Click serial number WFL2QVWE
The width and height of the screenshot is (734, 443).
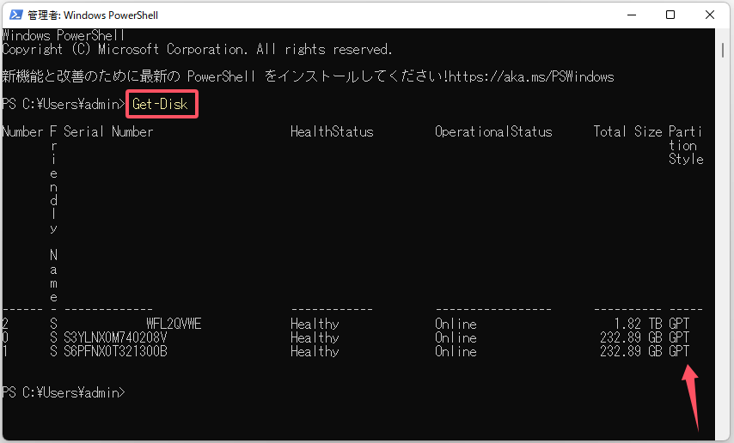click(x=174, y=324)
